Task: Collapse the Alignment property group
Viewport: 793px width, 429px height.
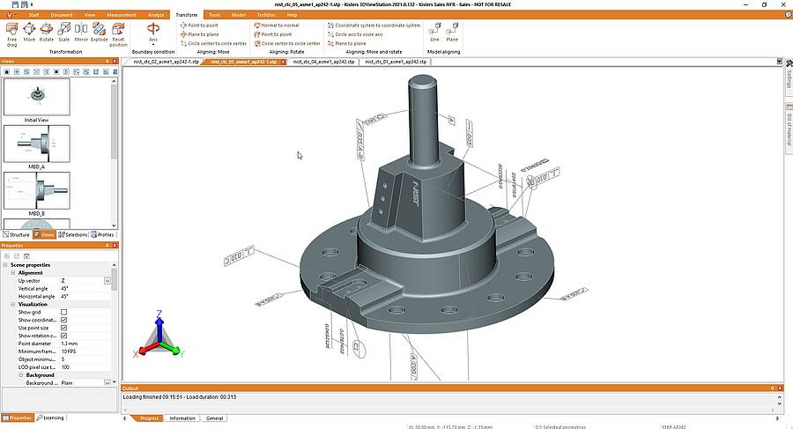Action: 13,273
